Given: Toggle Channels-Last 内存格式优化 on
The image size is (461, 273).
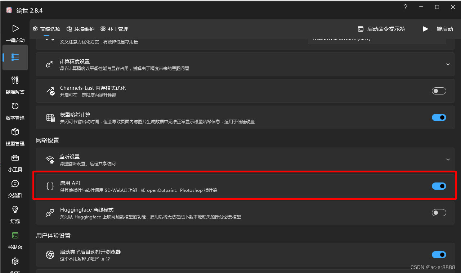Looking at the screenshot, I should [x=439, y=91].
